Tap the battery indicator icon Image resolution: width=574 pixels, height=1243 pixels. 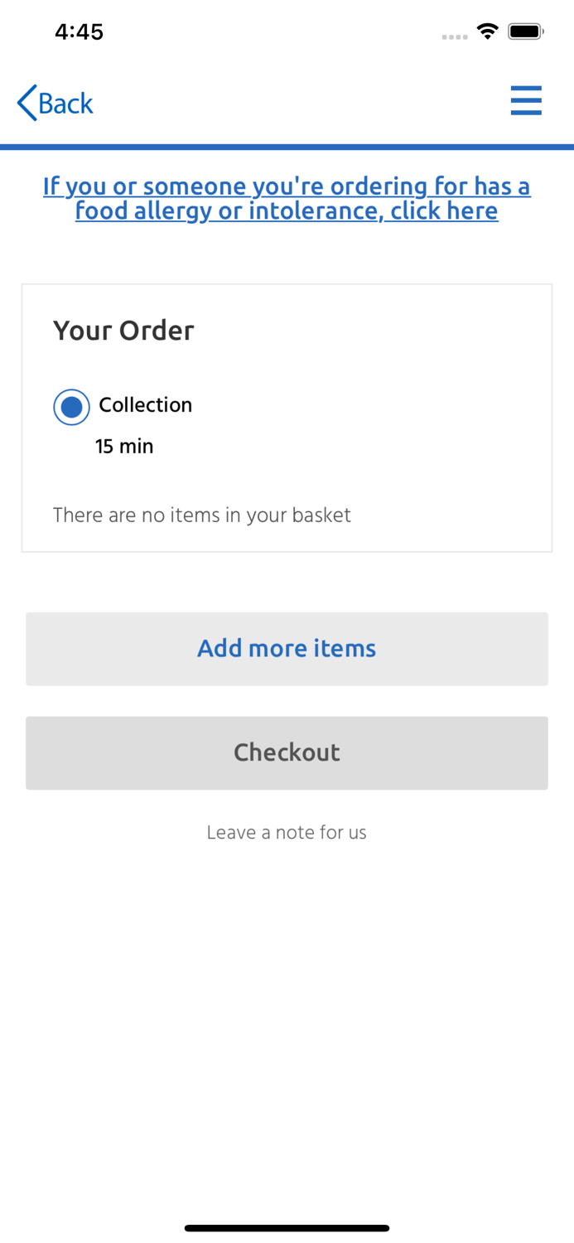point(526,32)
